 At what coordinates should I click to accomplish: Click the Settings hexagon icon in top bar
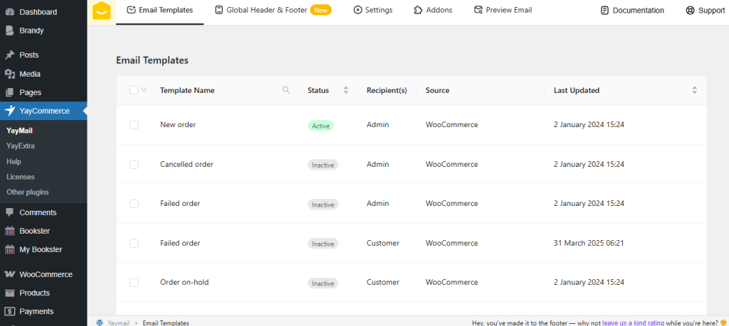(x=357, y=10)
